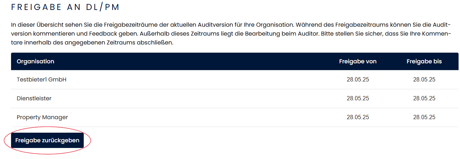Click Freigabe von date for Testbieter1 GmbH
460x159 pixels.
[x=358, y=80]
